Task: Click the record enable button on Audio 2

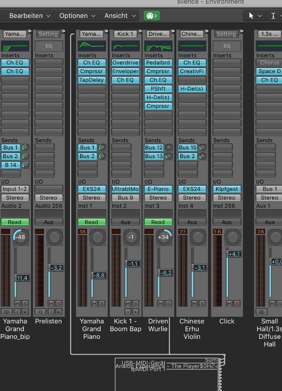Action: [x=25, y=312]
